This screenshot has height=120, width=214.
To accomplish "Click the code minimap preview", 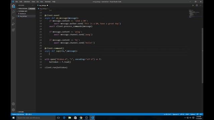I will tap(195, 14).
